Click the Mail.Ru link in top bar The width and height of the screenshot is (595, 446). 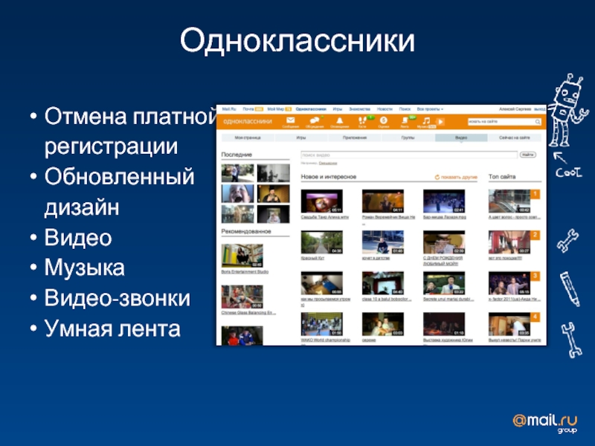pos(229,109)
